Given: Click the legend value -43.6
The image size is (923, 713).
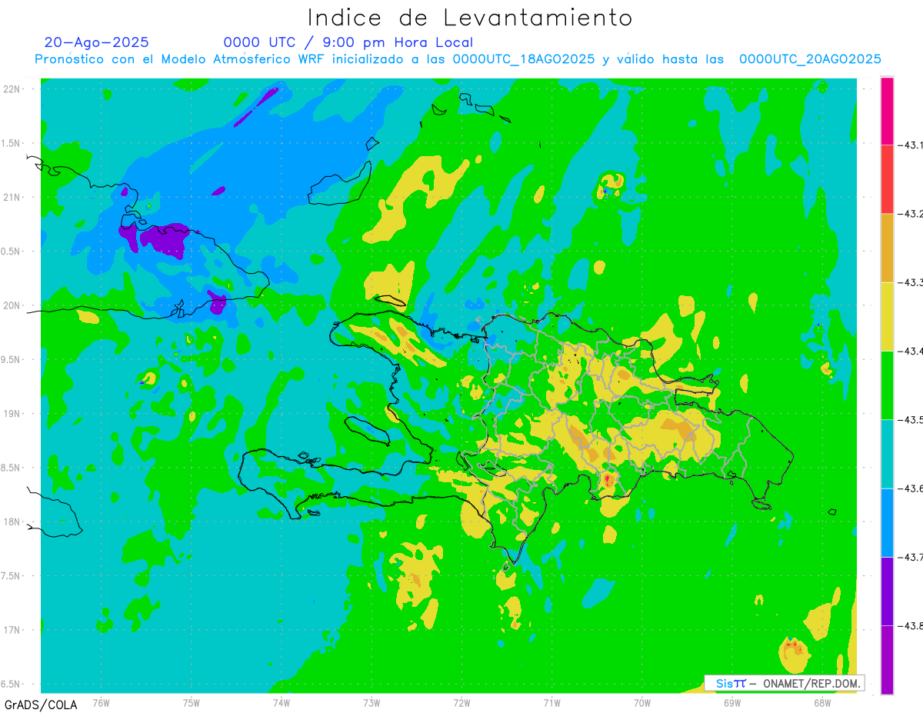Looking at the screenshot, I should (909, 488).
